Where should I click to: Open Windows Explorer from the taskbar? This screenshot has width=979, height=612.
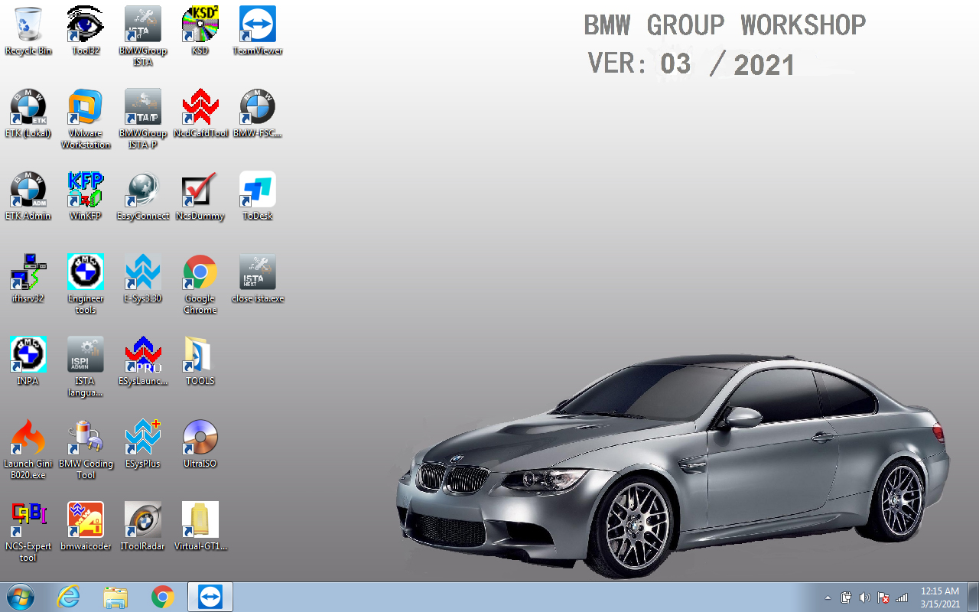(x=115, y=597)
